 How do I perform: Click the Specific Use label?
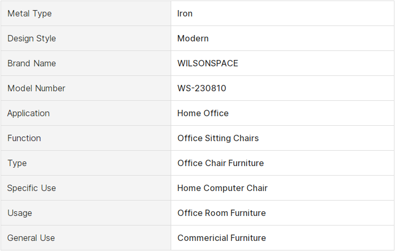31,188
